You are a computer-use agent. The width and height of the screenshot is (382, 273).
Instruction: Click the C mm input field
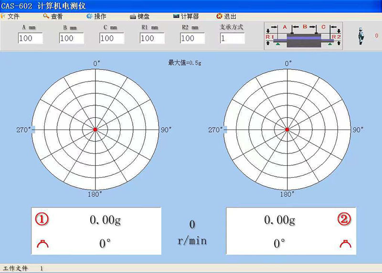click(112, 38)
